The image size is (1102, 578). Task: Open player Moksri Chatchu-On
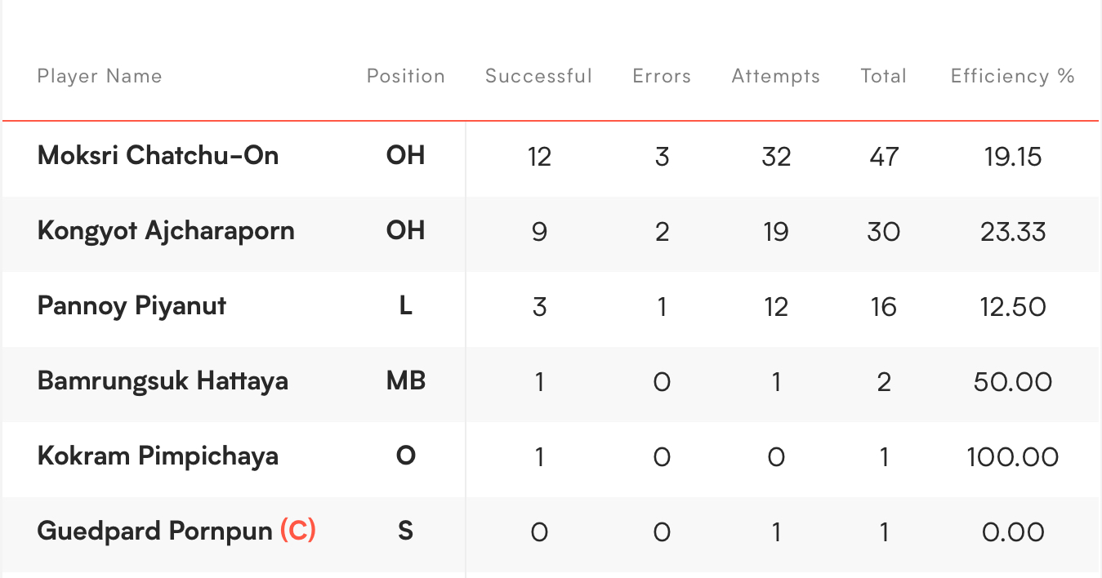[158, 155]
